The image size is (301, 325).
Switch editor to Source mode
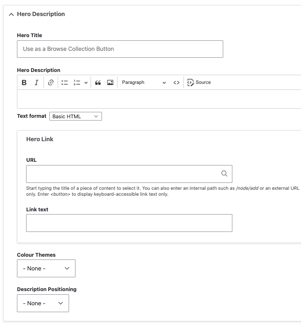(199, 83)
